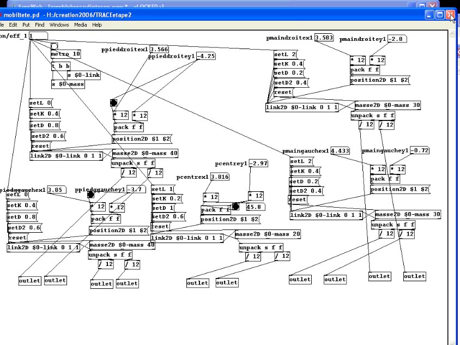Click the hollow bang above metro 10
The height and width of the screenshot is (345, 460).
point(54,46)
